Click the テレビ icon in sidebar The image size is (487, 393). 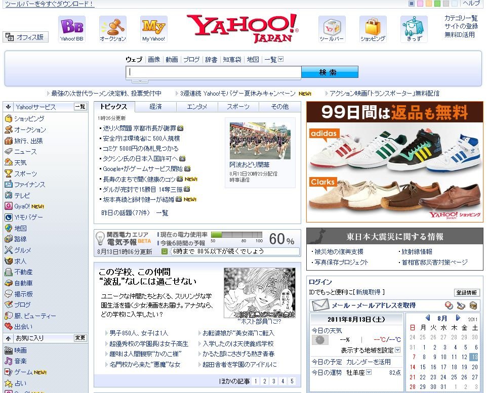click(x=9, y=195)
